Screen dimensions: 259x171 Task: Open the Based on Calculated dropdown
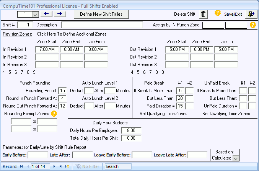pyautogui.click(x=236, y=158)
